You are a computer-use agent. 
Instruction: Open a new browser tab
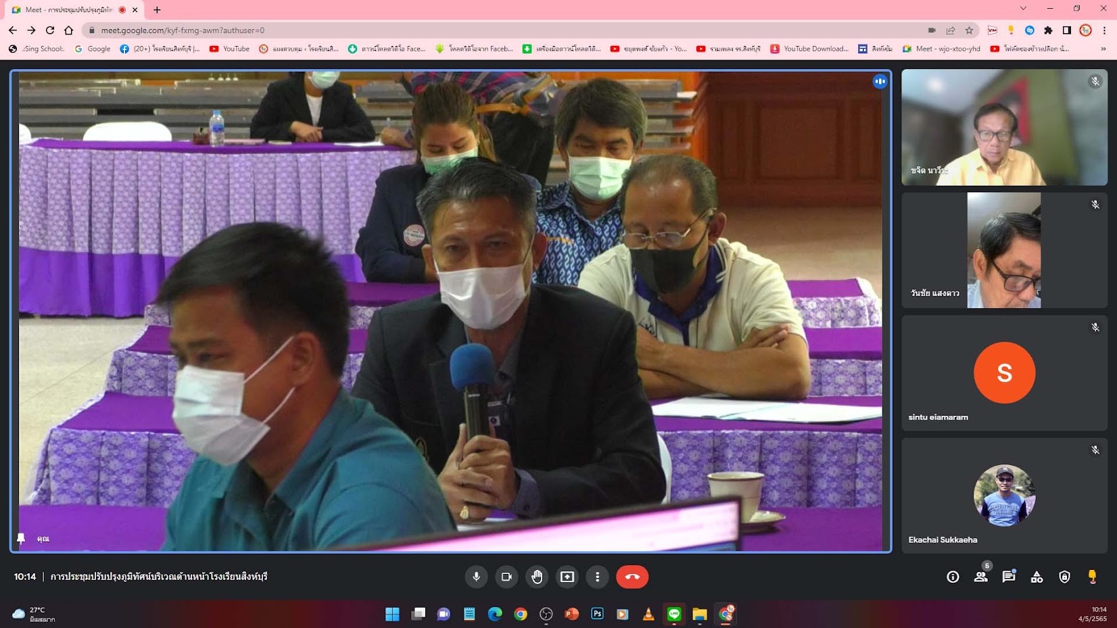(x=157, y=9)
